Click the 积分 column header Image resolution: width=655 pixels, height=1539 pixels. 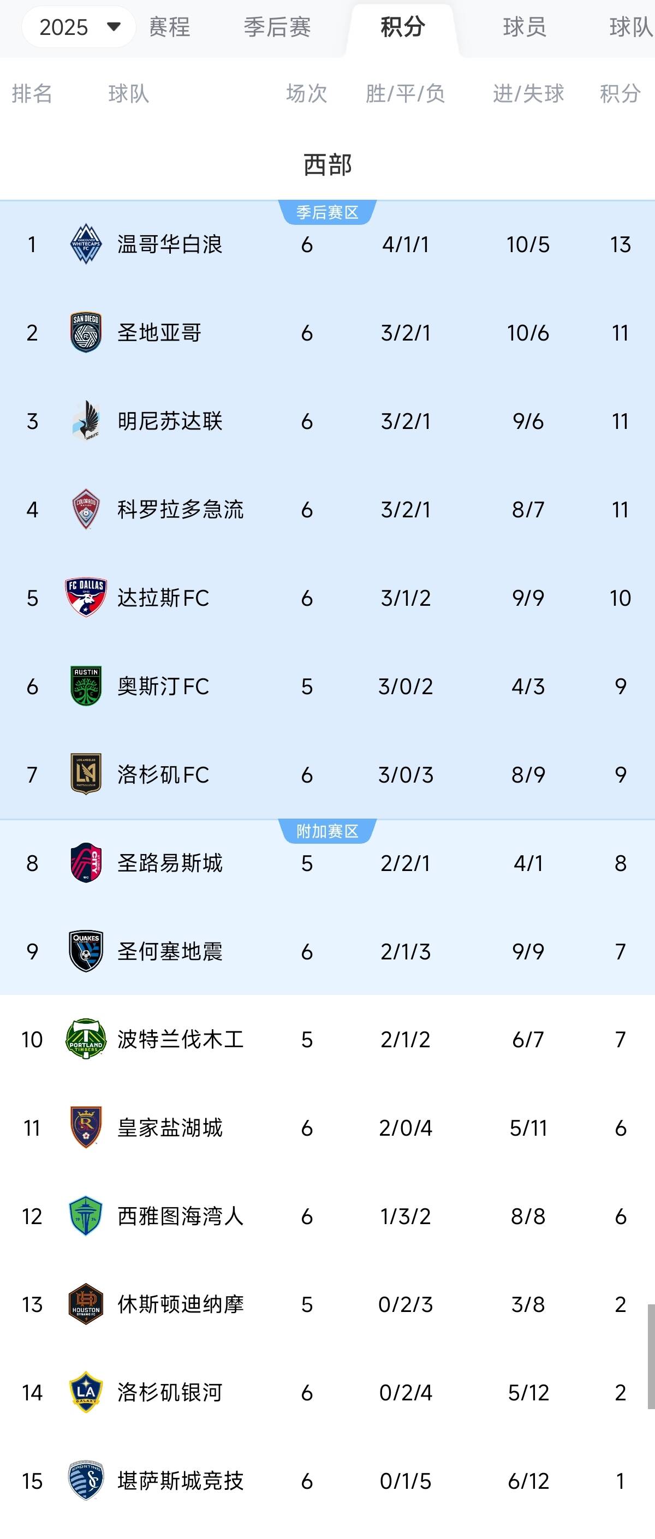click(x=620, y=94)
